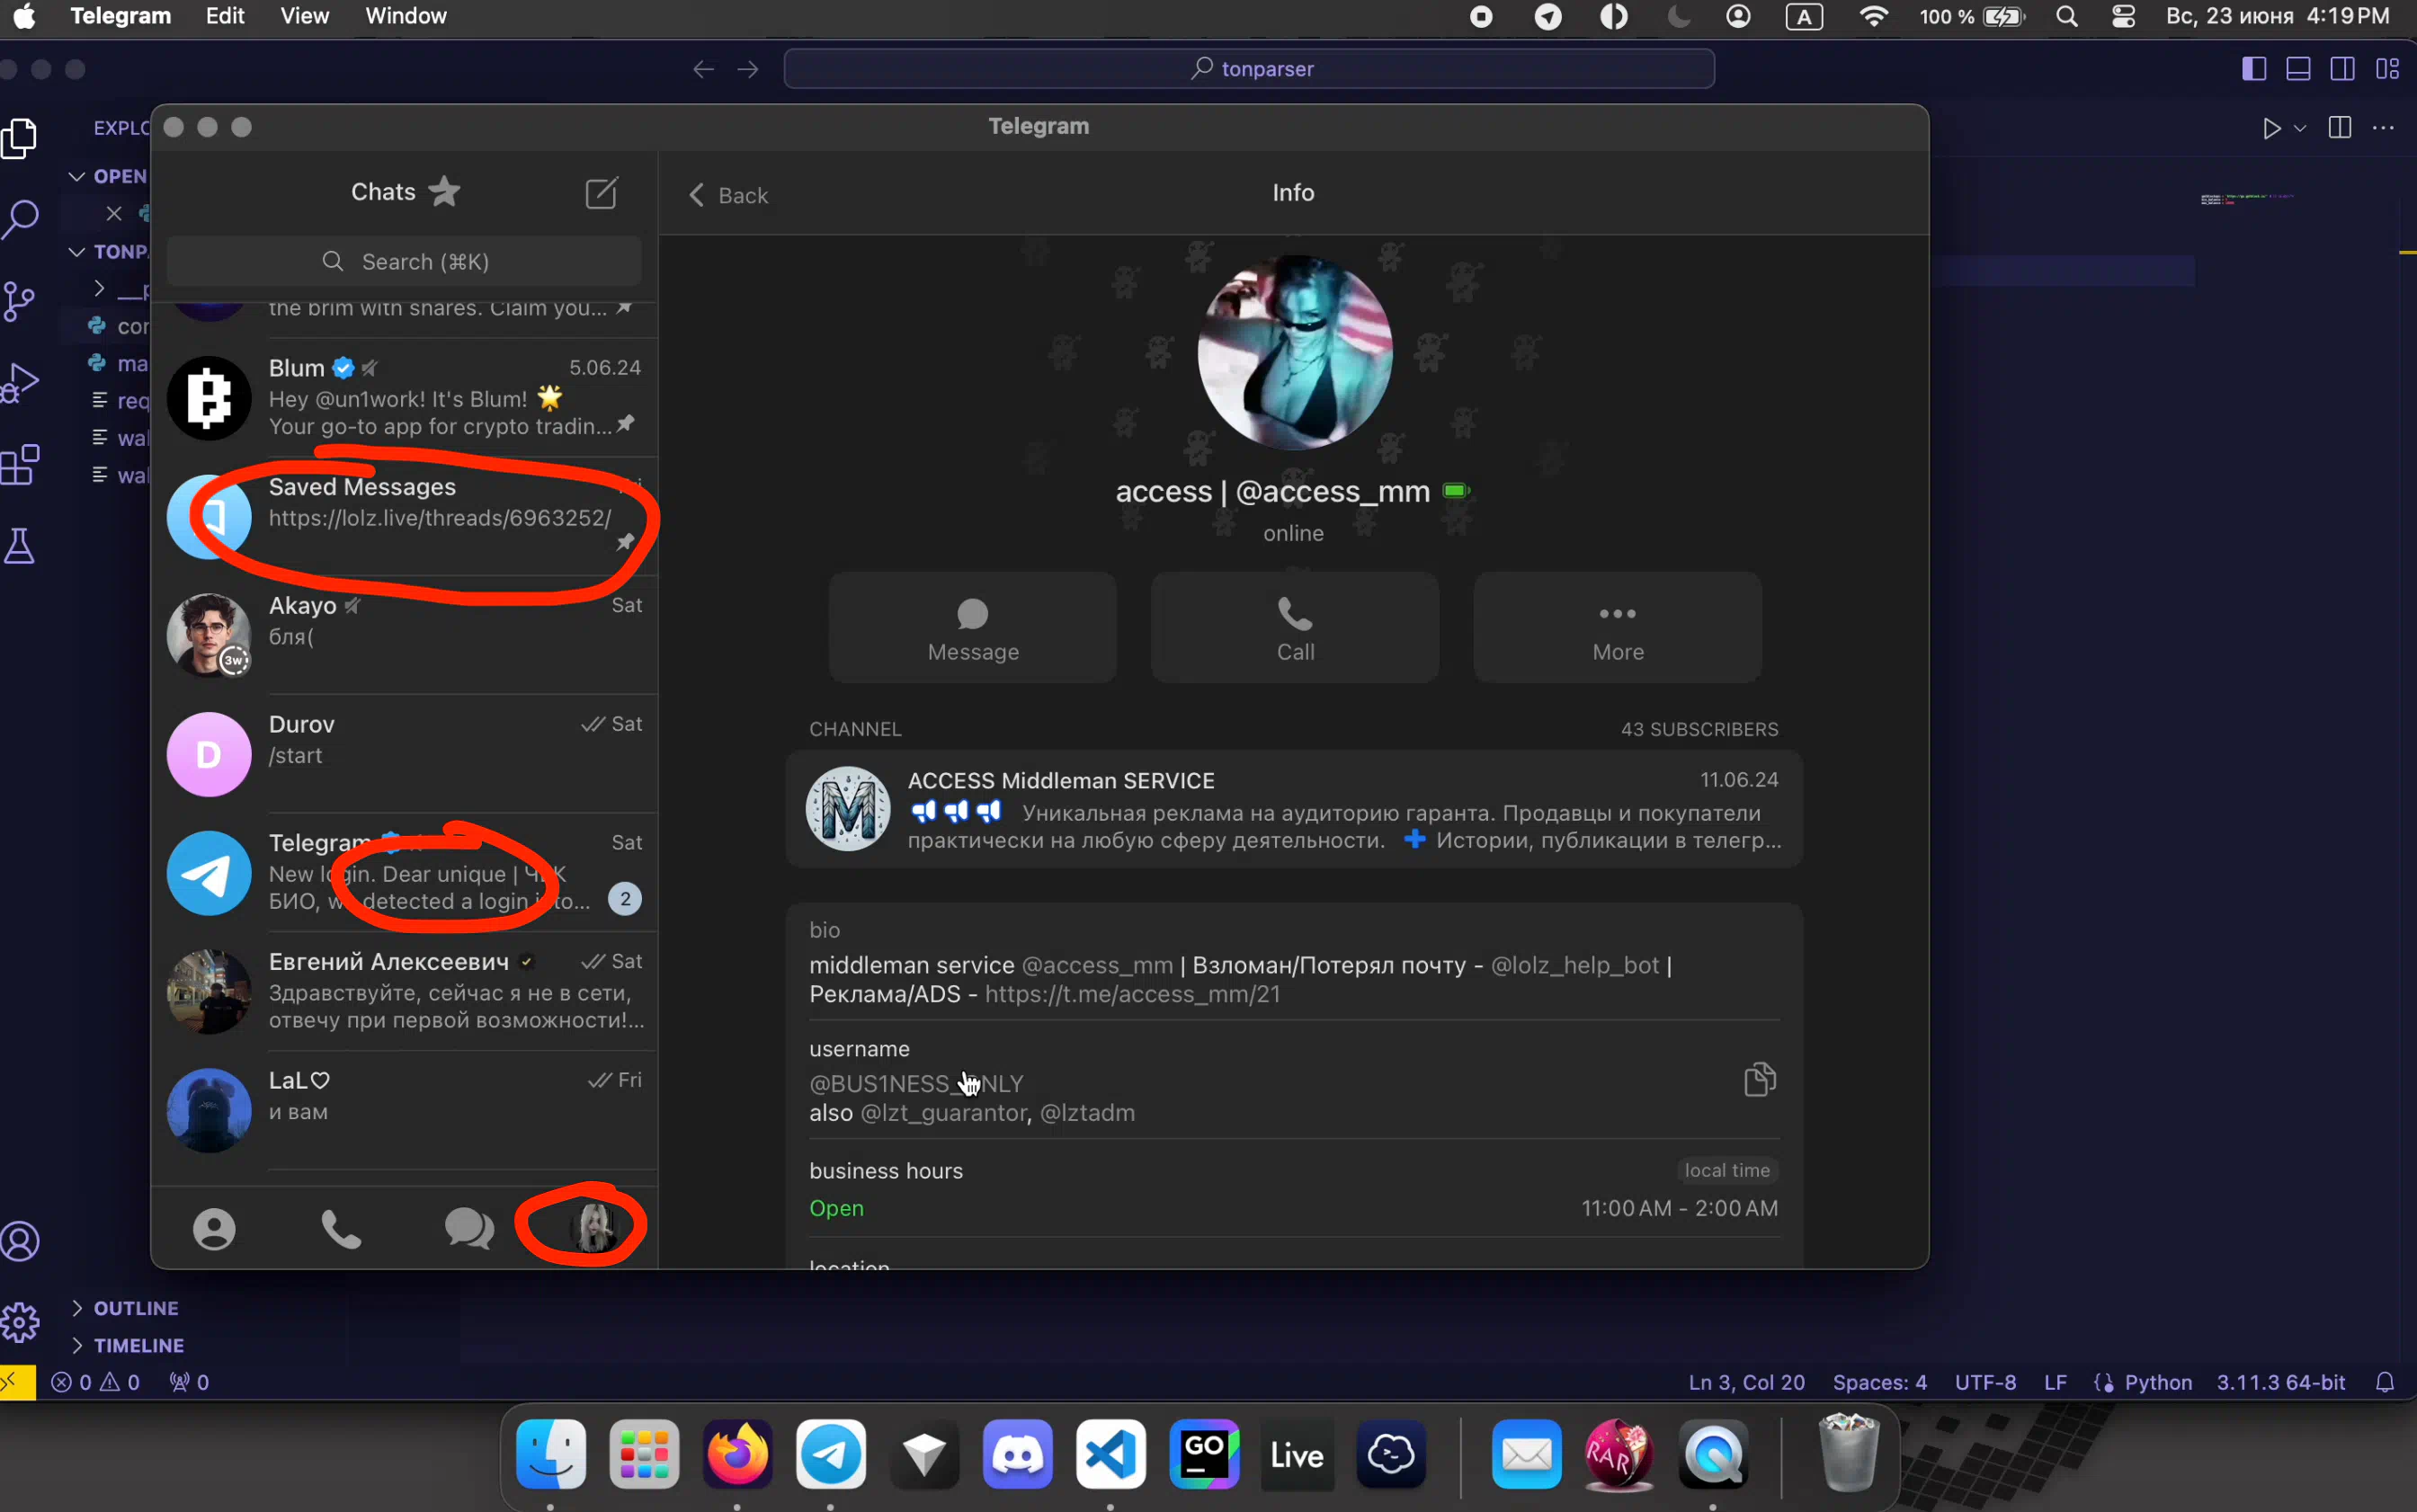
Task: Open VS Code Testing flask icon
Action: coord(20,546)
